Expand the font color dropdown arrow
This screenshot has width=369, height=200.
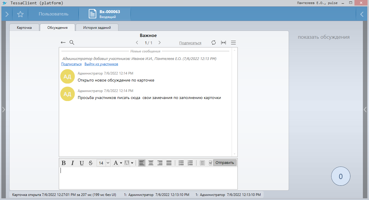point(121,163)
